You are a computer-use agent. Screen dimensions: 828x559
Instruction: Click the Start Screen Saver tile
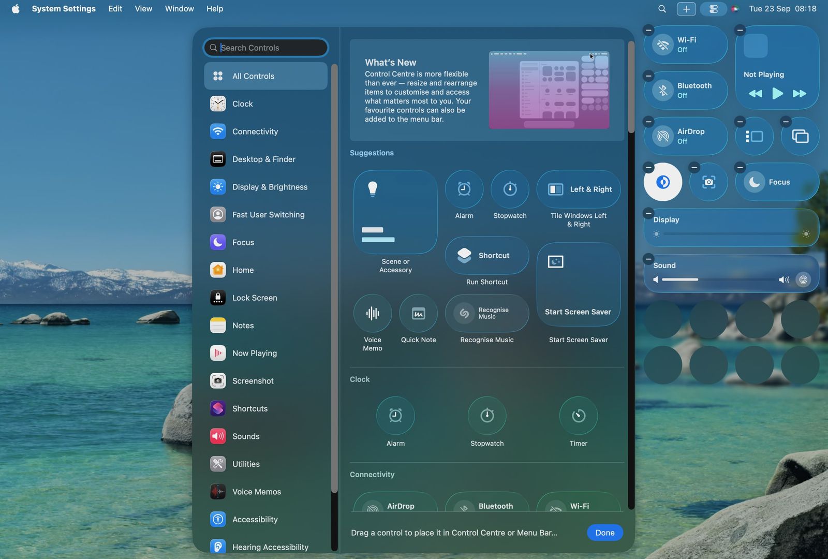click(x=578, y=284)
